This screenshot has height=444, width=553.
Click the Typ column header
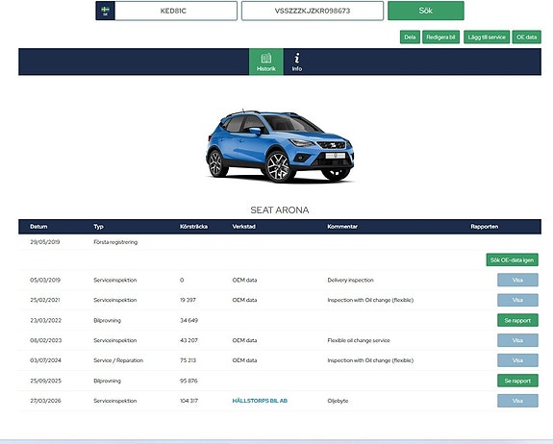click(x=98, y=227)
